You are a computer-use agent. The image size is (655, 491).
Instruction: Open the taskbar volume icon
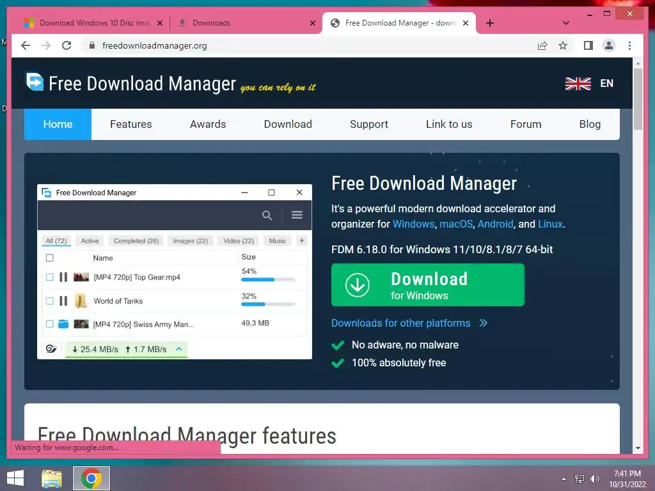pos(595,478)
